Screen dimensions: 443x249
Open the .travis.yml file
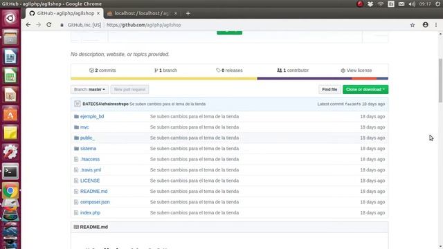[91, 170]
